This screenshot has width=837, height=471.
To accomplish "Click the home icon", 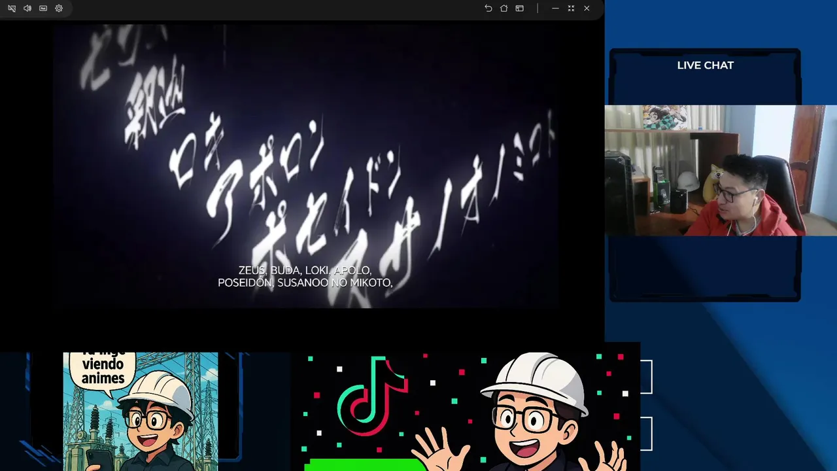I will click(504, 9).
